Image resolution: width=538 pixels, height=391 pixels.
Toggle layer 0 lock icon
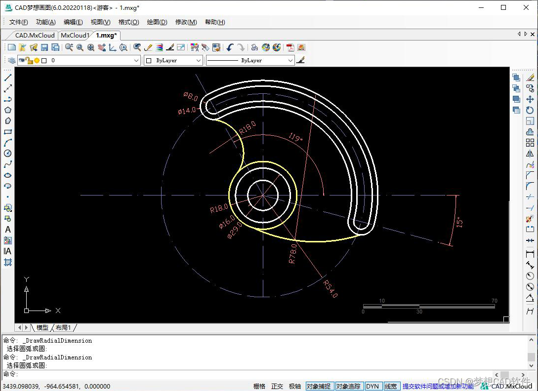pos(29,61)
